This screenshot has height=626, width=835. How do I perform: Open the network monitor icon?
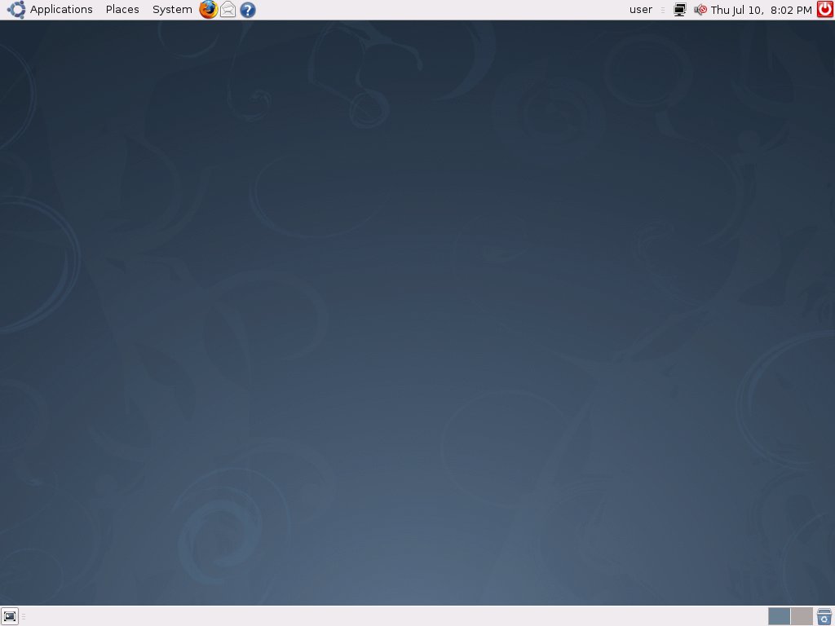[x=680, y=10]
